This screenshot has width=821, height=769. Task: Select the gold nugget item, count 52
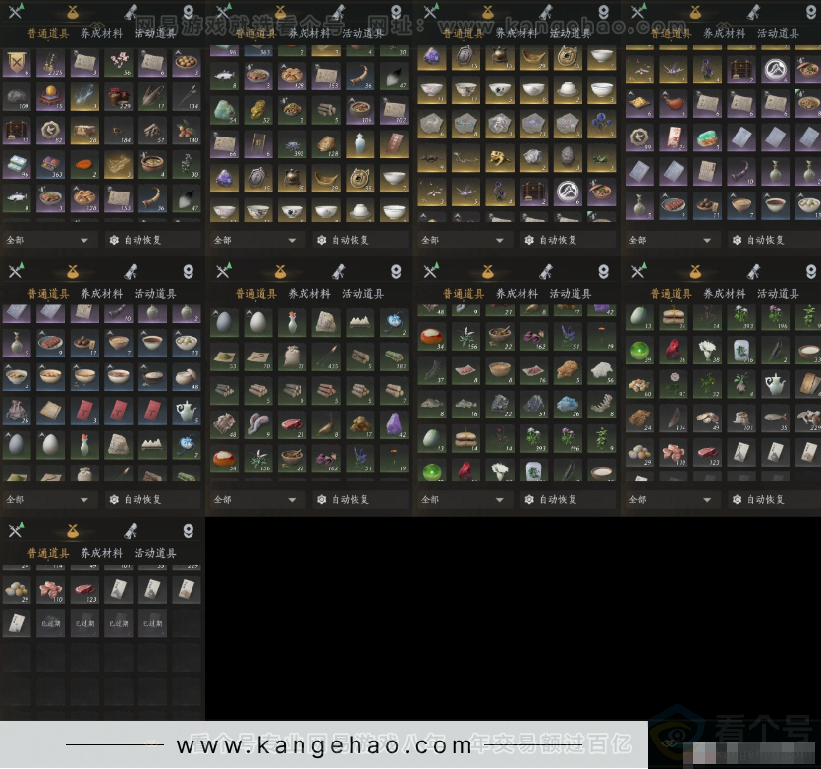[258, 110]
